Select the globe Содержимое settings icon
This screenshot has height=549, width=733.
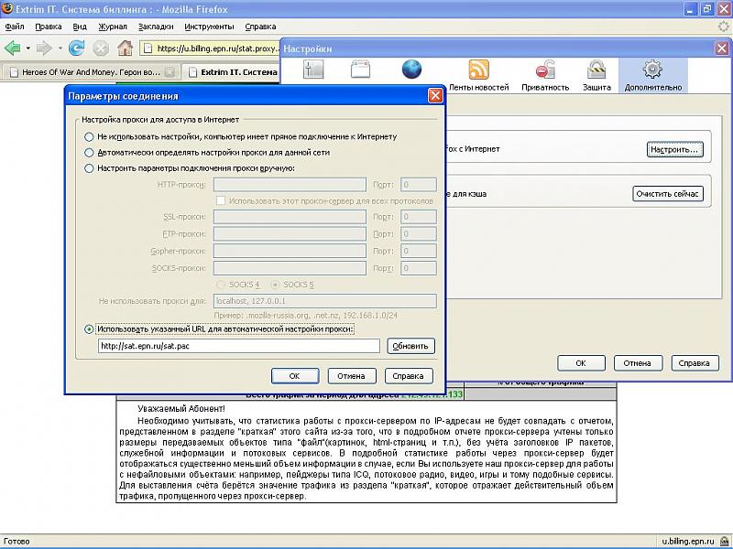(411, 70)
